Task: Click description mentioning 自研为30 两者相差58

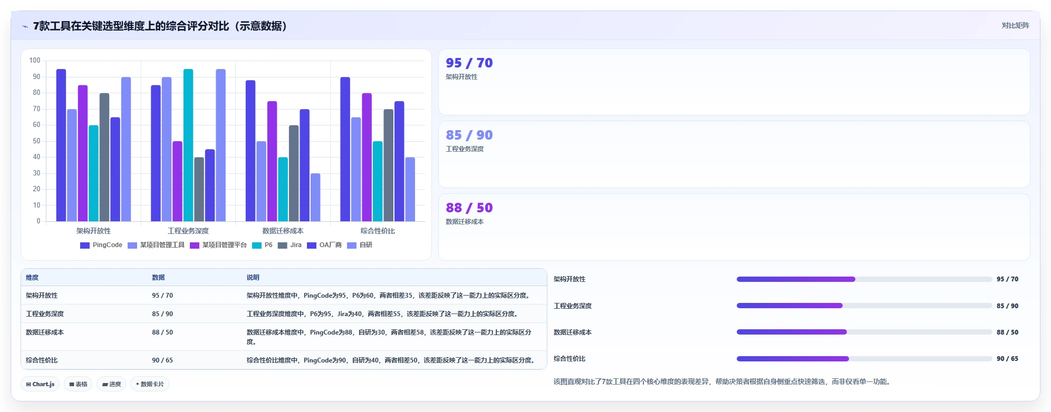Action: coord(389,337)
